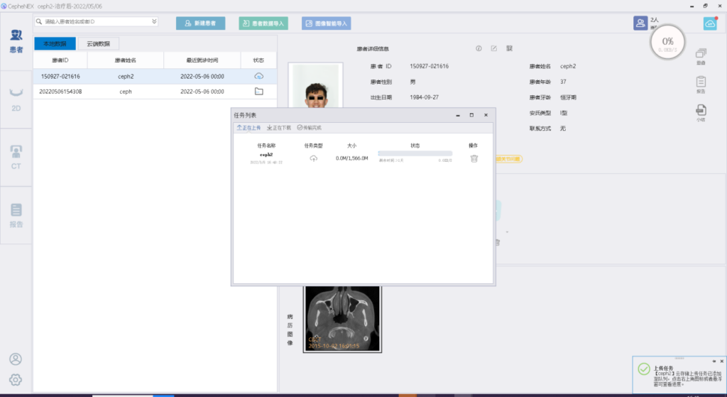The height and width of the screenshot is (397, 727).
Task: Close the 上传任务 notification popup
Action: 721,361
